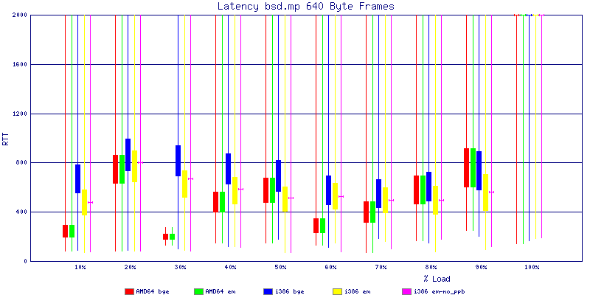
Task: Click the '800' y-axis value
Action: coord(22,162)
